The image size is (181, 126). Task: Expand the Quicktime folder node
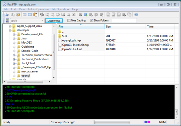point(14,47)
